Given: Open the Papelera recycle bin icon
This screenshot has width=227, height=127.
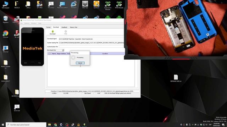Looking at the screenshot, I should pos(6,20).
